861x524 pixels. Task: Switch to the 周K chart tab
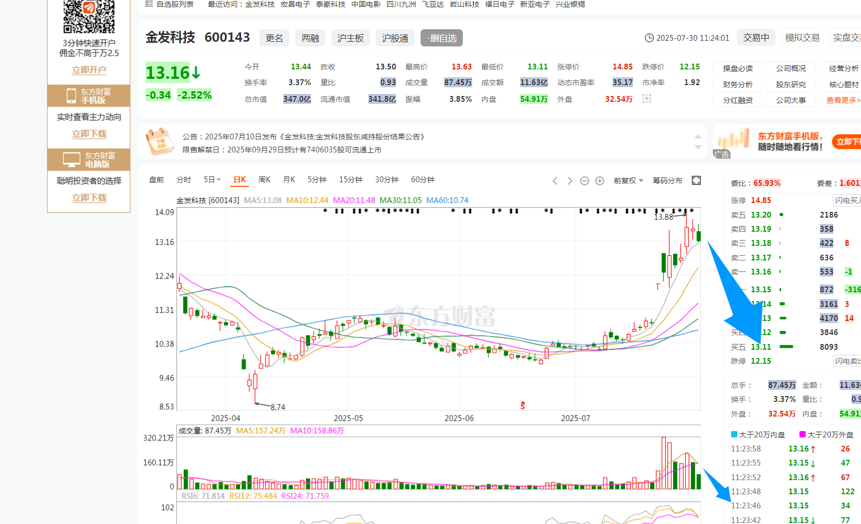pos(265,180)
